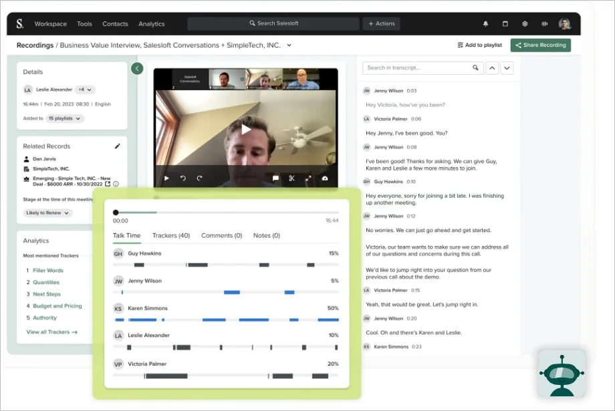Click the Dan Jarvis related record
This screenshot has width=615, height=411.
tap(44, 159)
